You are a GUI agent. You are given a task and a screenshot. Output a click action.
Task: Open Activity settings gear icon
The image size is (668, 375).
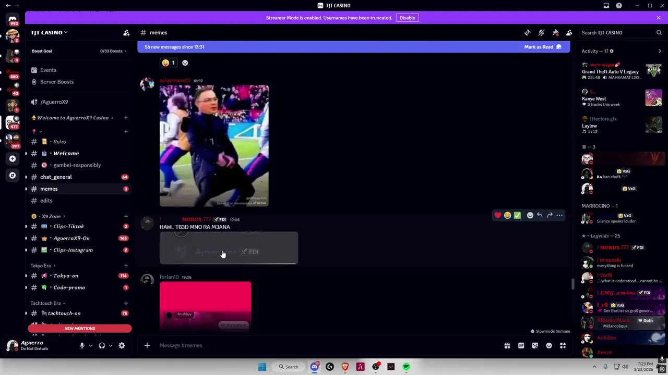click(x=612, y=51)
